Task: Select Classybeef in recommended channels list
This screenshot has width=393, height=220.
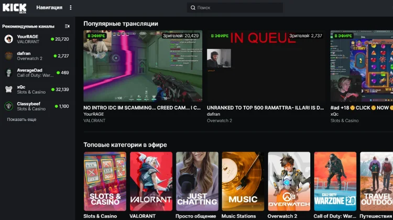Action: point(37,106)
